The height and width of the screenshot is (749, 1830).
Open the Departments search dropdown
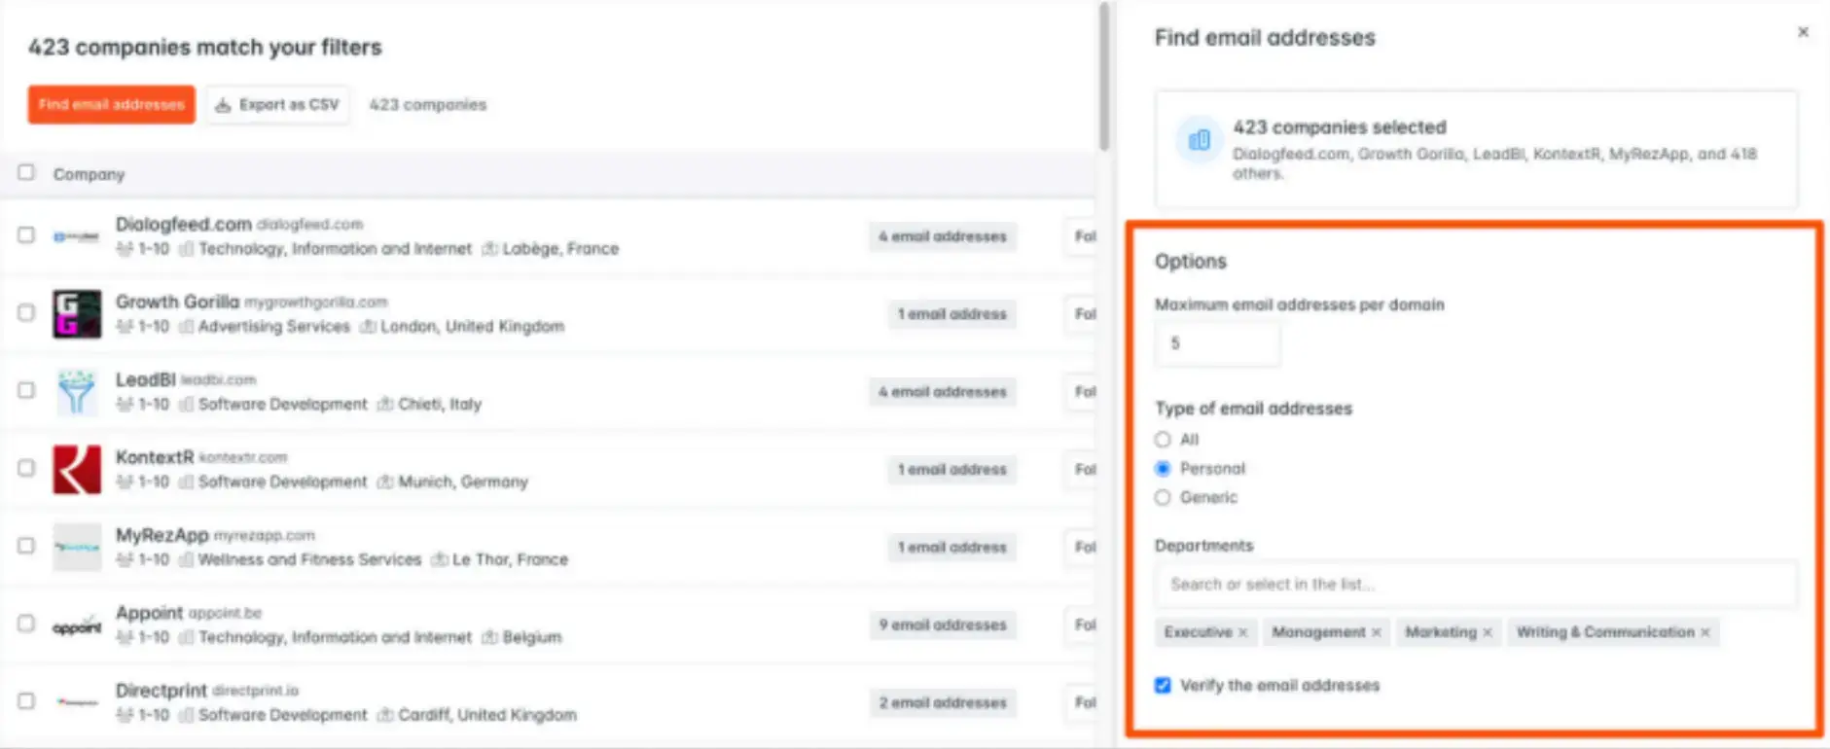[x=1475, y=585]
